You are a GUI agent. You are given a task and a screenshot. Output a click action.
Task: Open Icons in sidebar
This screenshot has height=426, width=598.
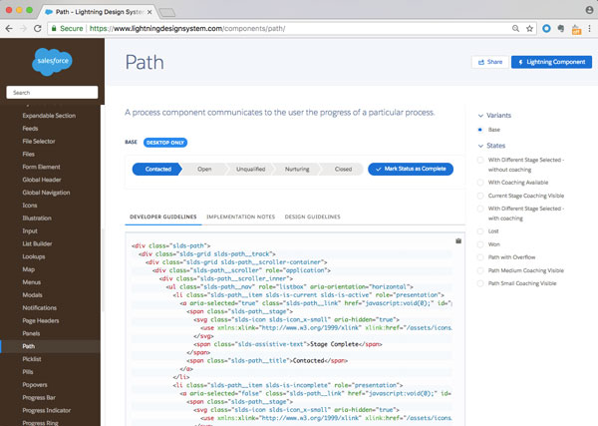tap(30, 206)
